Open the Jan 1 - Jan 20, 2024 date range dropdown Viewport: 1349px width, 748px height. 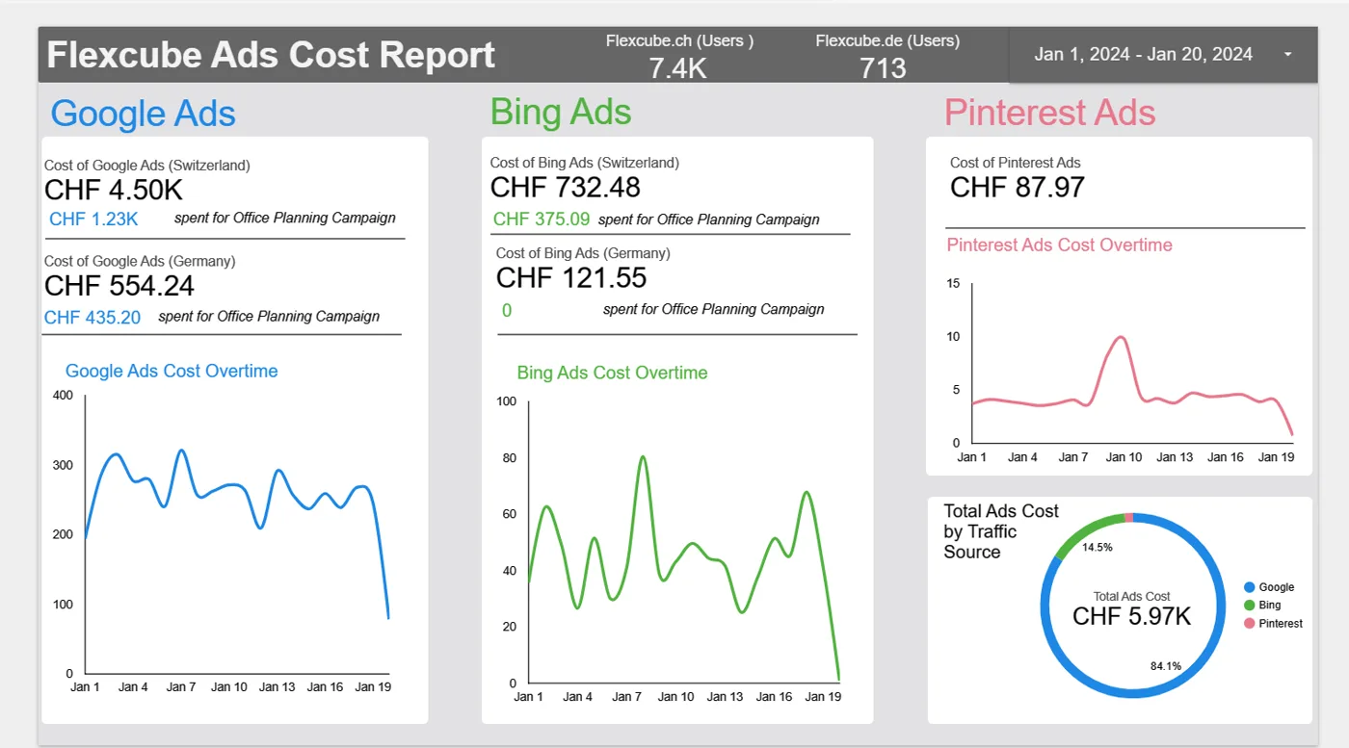point(1163,54)
